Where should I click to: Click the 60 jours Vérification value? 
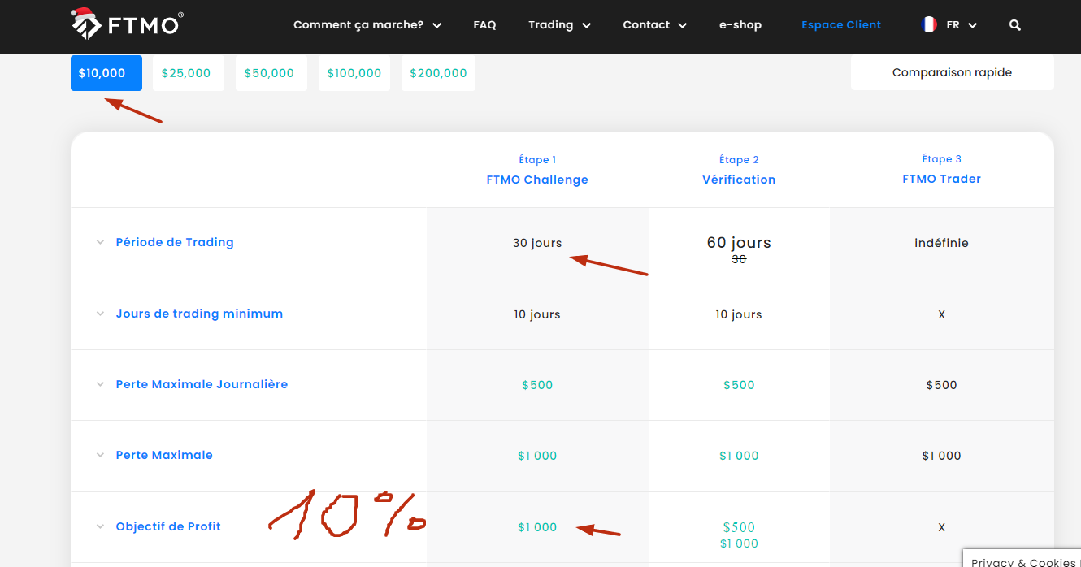(x=739, y=242)
